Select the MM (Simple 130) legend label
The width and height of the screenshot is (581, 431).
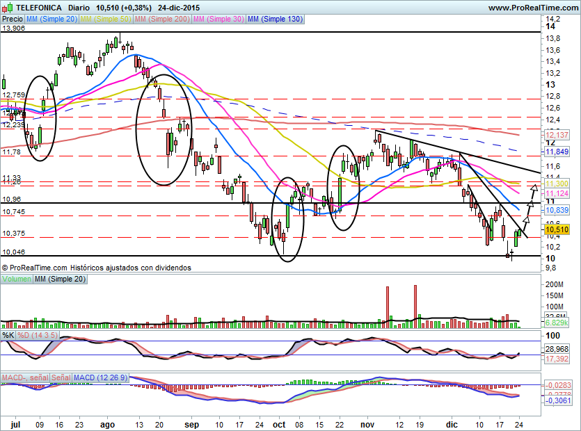pos(275,19)
